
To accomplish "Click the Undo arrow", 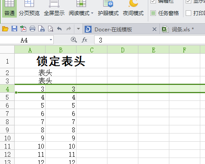I will coord(59,29).
